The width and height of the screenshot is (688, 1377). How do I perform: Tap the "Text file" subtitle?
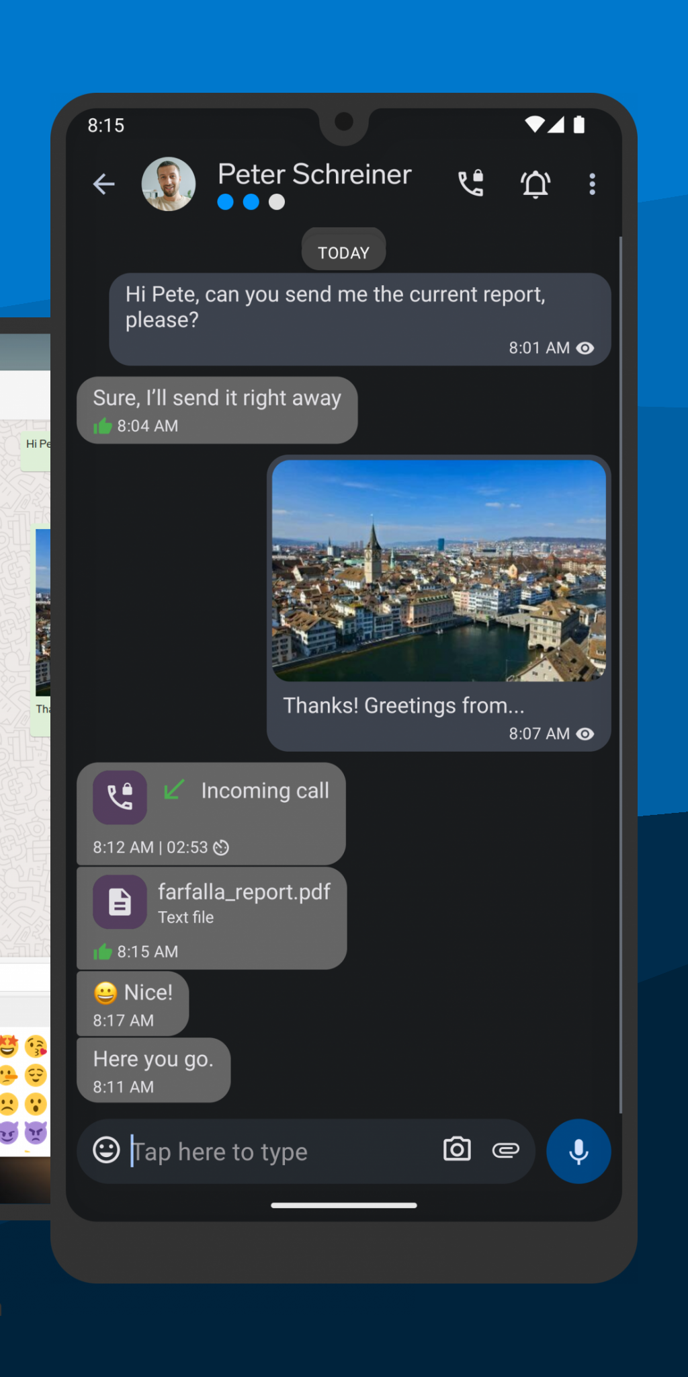(186, 917)
